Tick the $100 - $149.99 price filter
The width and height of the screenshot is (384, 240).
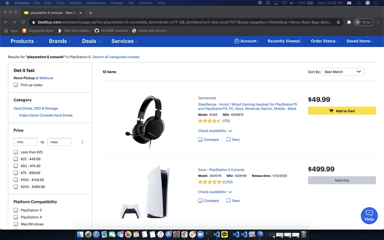pyautogui.click(x=16, y=180)
